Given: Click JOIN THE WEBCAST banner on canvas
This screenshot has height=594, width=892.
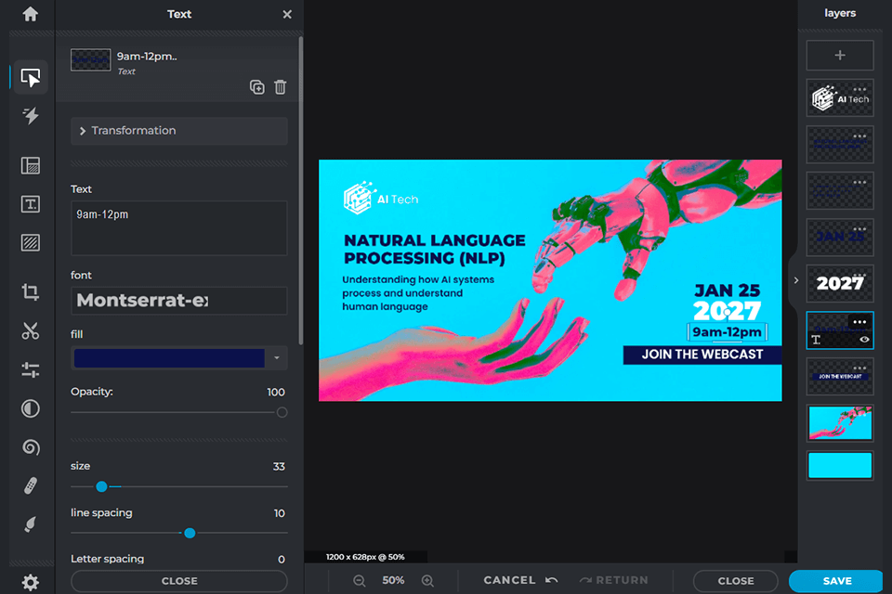Looking at the screenshot, I should pyautogui.click(x=702, y=355).
